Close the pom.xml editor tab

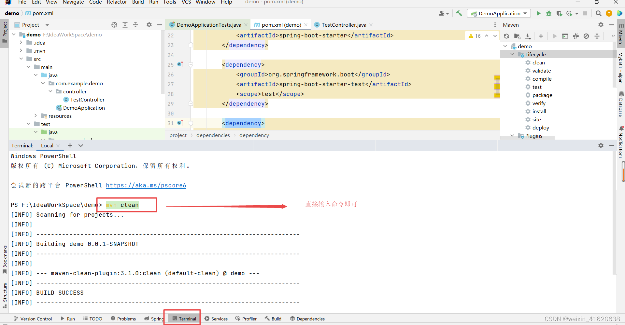point(306,25)
